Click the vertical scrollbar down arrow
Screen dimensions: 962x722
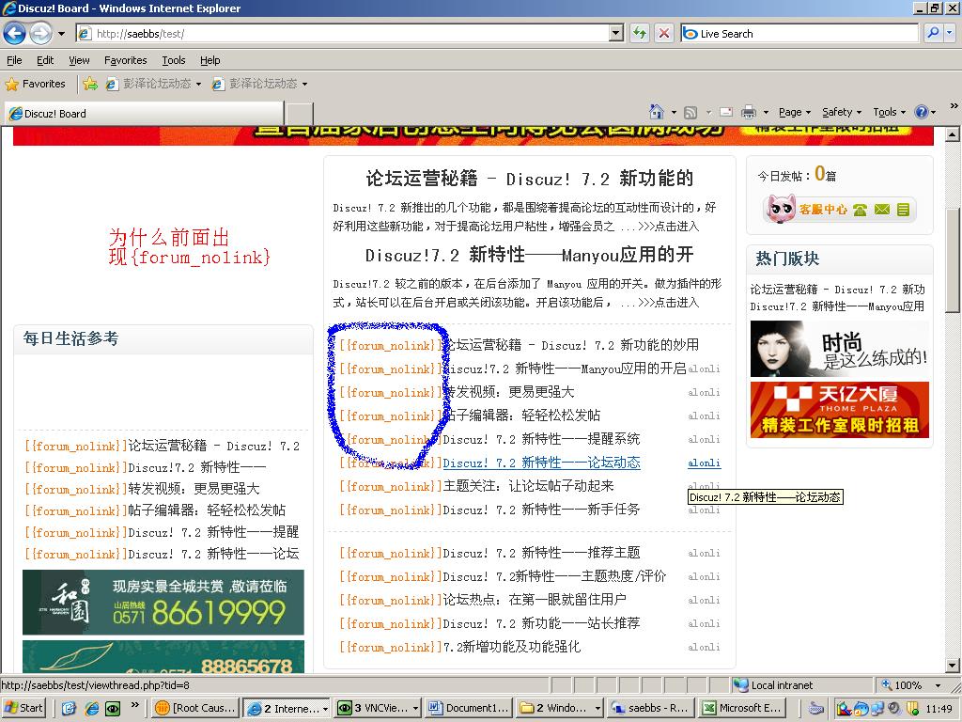(x=952, y=665)
